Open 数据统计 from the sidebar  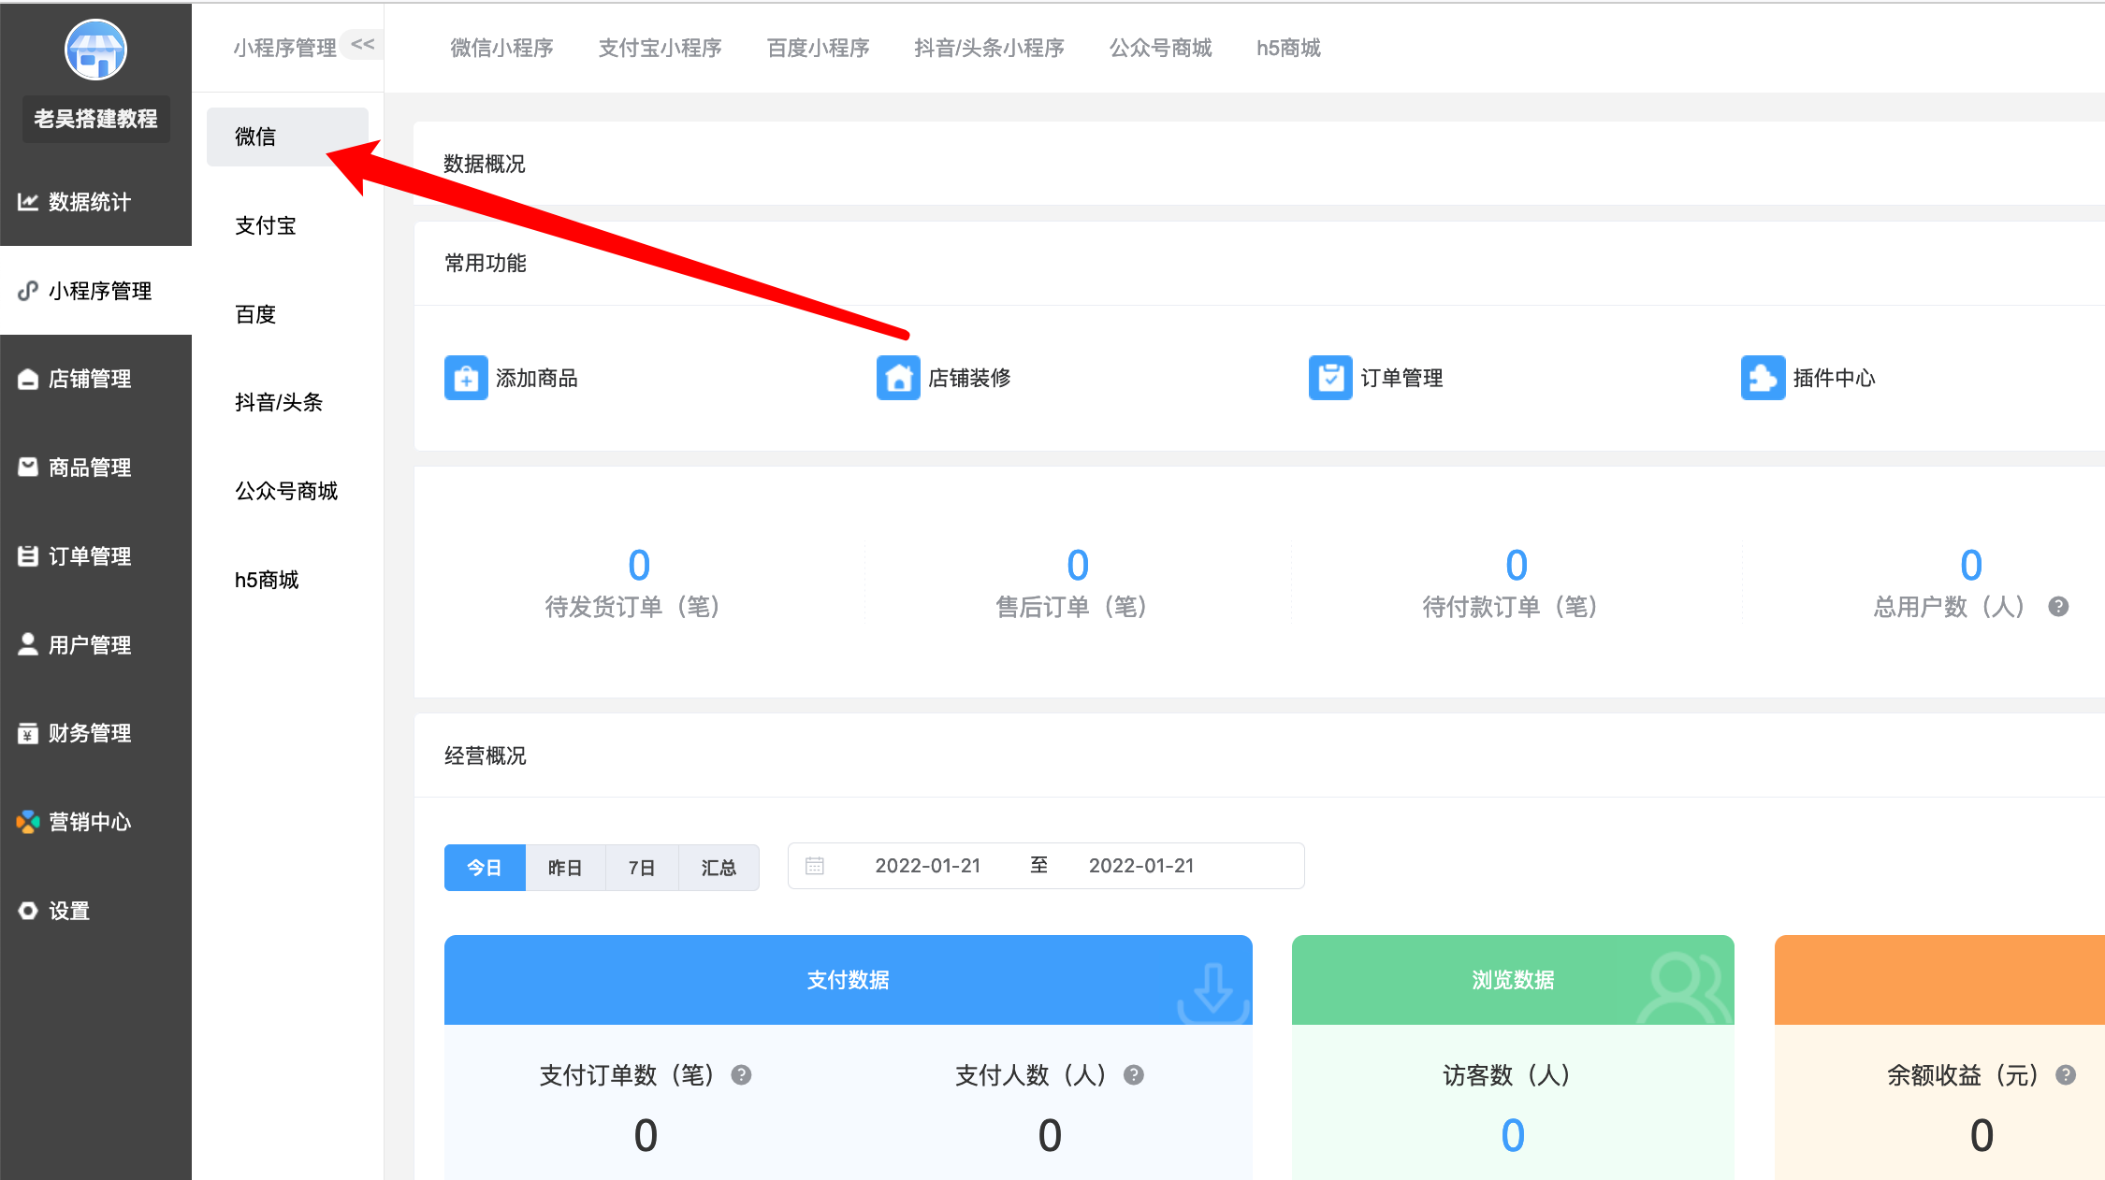coord(87,202)
